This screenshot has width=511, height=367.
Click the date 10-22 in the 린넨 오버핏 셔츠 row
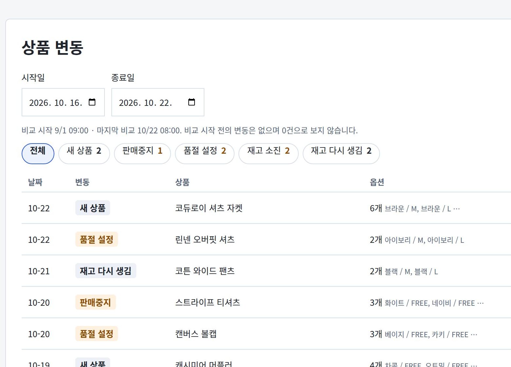39,240
